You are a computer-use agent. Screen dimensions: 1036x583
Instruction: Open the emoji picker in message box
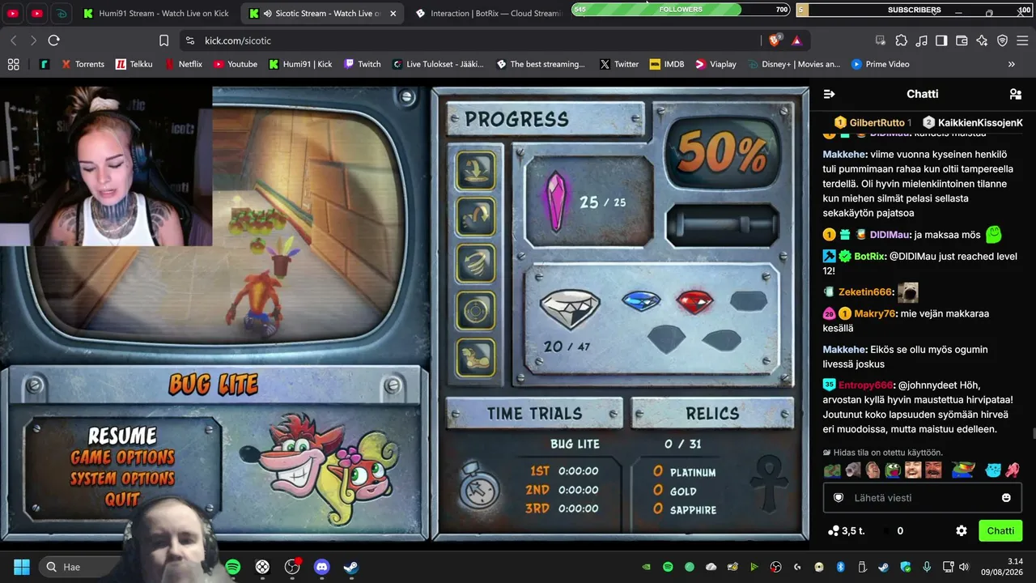click(1006, 498)
